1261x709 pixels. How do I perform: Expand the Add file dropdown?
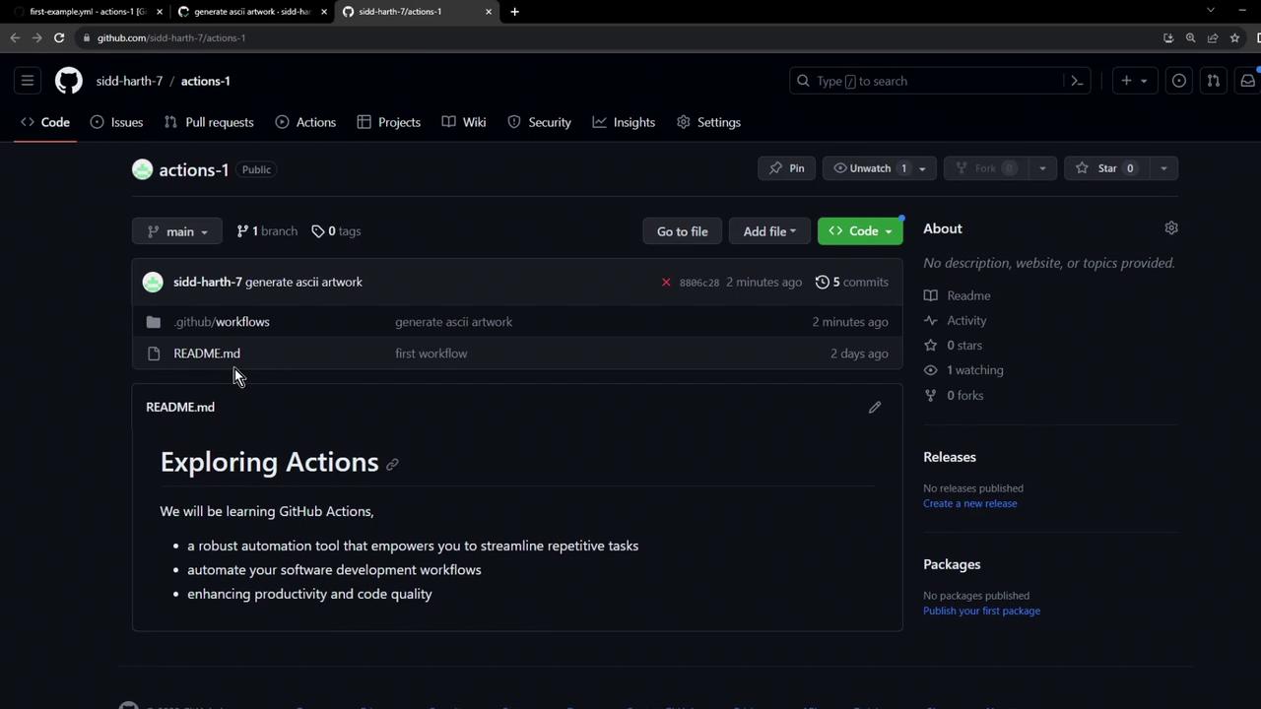click(x=769, y=231)
